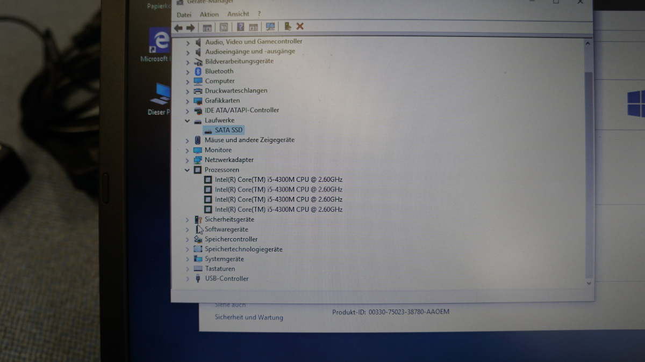This screenshot has height=362, width=645.
Task: Expand the Speichertechnologiegeräte node
Action: [188, 249]
